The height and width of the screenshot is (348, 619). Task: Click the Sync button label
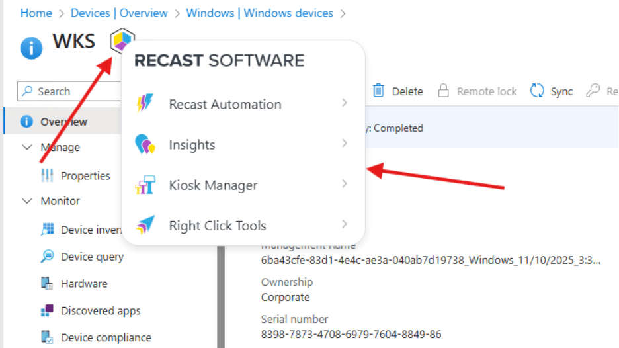coord(561,91)
